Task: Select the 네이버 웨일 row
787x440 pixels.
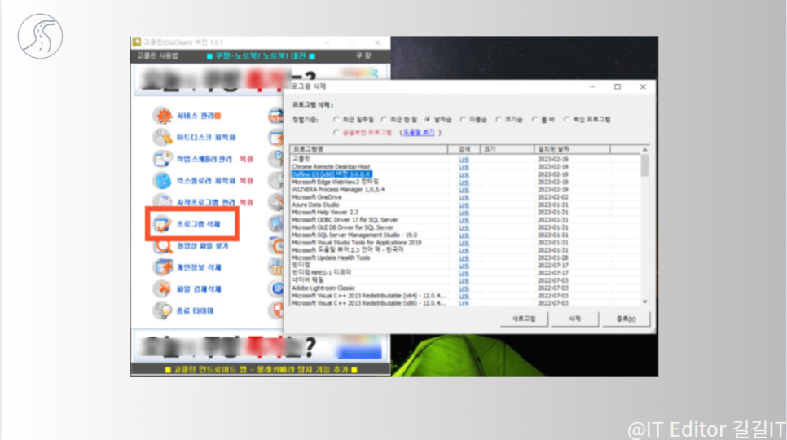Action: coord(465,280)
